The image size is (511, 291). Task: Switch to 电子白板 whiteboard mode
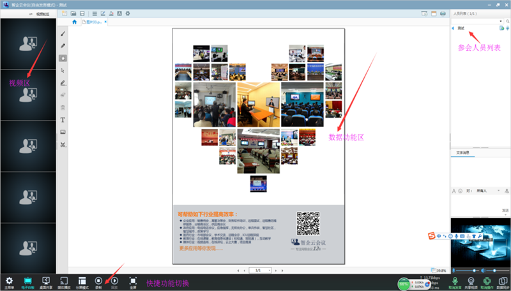27,282
